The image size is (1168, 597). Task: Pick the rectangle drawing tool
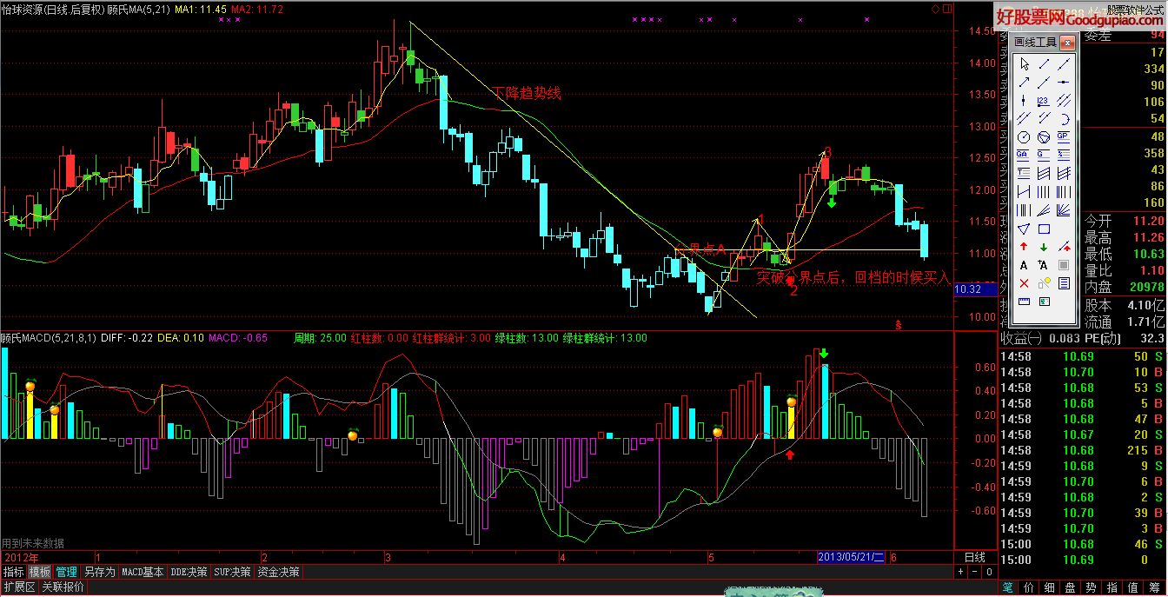pyautogui.click(x=1044, y=229)
